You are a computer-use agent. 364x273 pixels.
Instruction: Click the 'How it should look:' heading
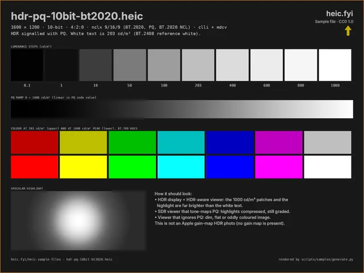pyautogui.click(x=173, y=193)
